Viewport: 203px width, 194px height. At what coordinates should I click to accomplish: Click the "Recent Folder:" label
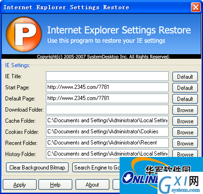(x=21, y=143)
